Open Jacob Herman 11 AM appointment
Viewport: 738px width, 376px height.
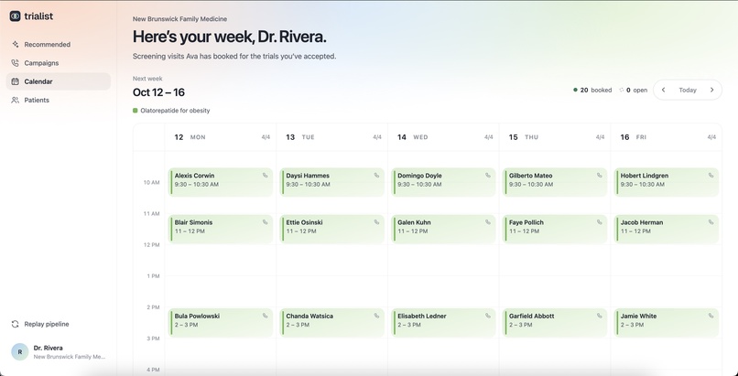pyautogui.click(x=667, y=229)
